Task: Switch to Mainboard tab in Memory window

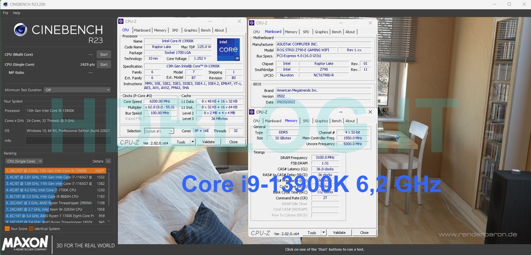Action: 273,121
